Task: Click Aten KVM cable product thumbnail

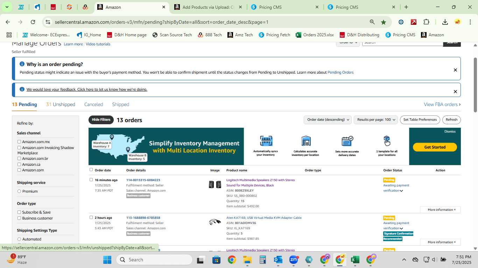Action: [x=215, y=222]
